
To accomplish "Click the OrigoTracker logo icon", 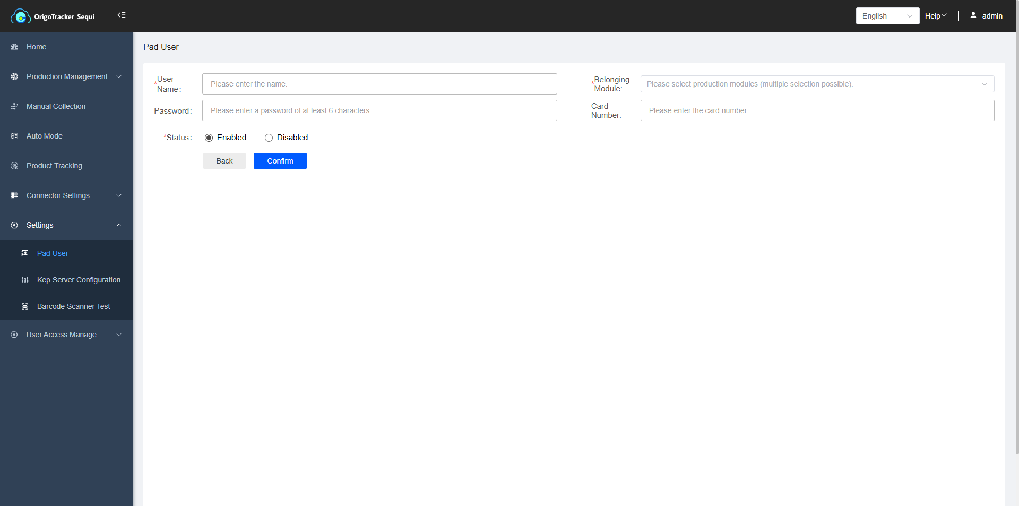I will pos(20,16).
